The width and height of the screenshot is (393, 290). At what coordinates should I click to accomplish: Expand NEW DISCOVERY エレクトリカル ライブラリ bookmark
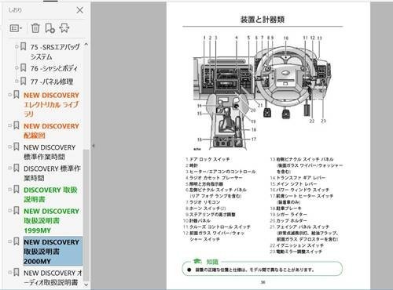(x=9, y=95)
